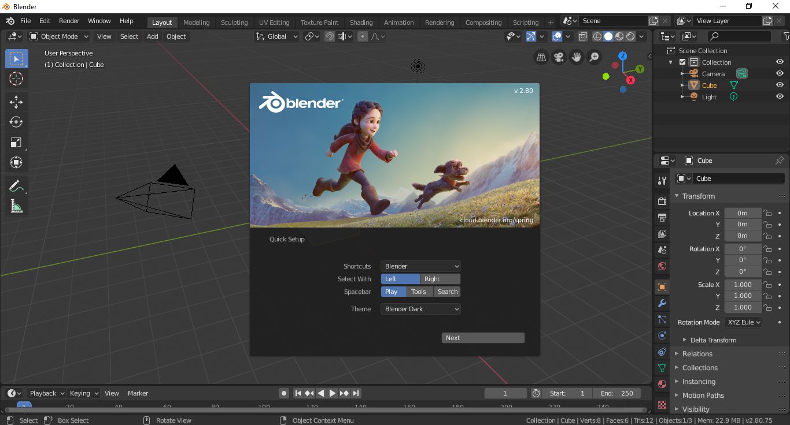Toggle proportional editing
The image size is (790, 425).
(363, 36)
